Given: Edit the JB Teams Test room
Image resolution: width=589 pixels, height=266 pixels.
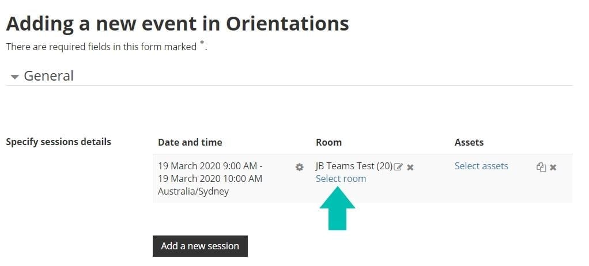Looking at the screenshot, I should 398,167.
